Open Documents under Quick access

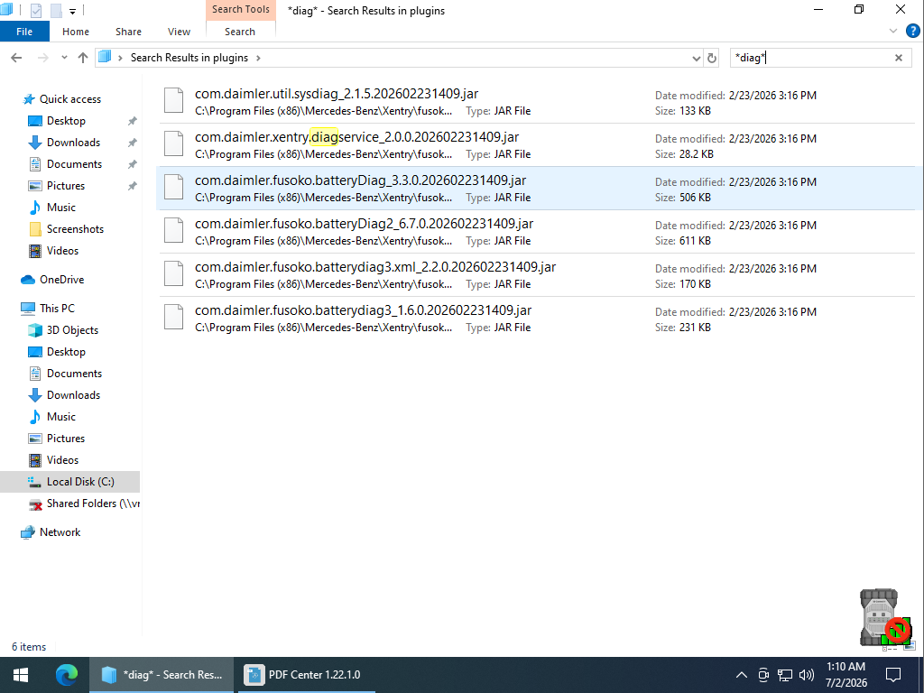(74, 164)
